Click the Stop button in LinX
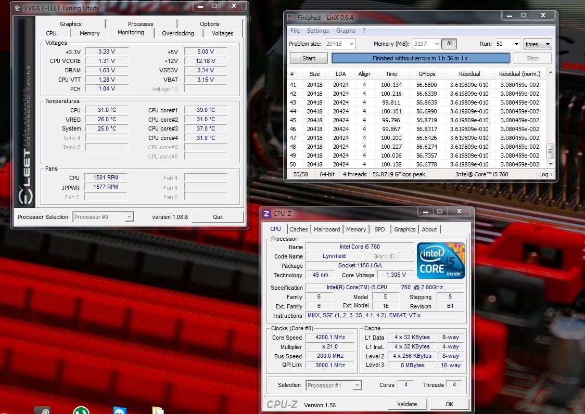Viewport: 585px width, 414px height. tap(532, 58)
